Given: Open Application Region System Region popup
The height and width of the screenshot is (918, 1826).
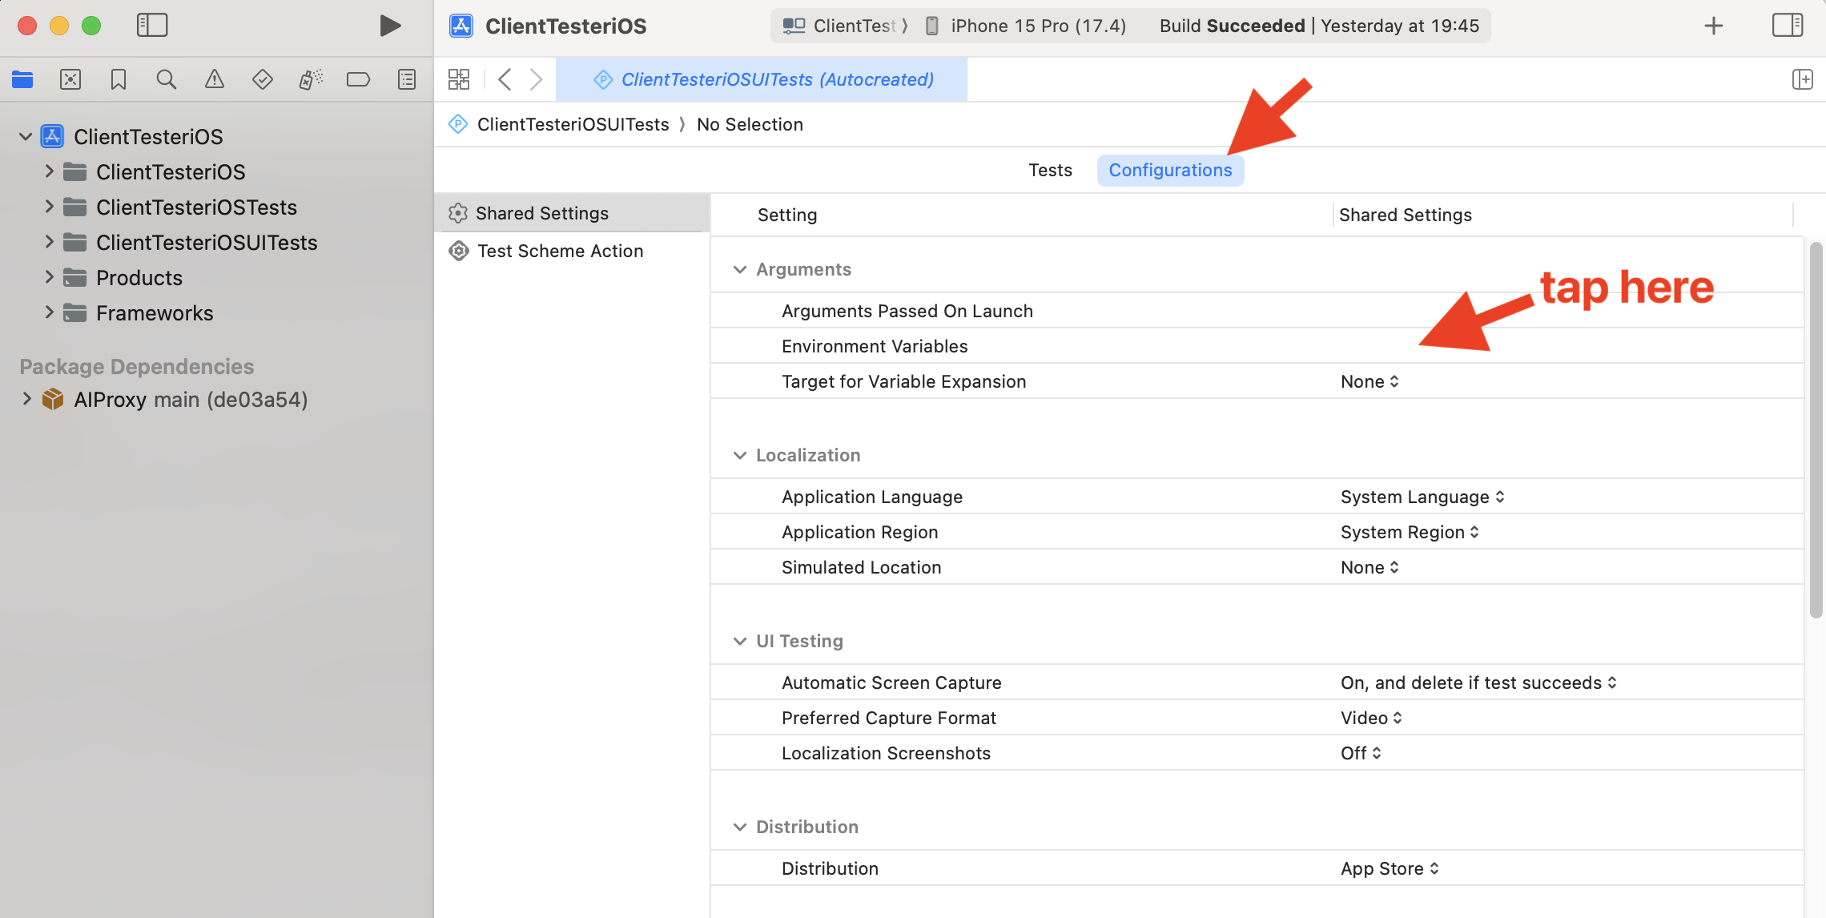Looking at the screenshot, I should click(x=1410, y=532).
